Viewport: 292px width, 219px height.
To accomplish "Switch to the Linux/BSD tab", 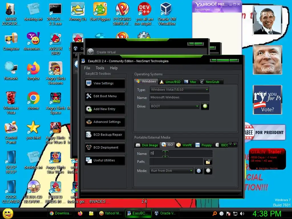I will 171,82.
